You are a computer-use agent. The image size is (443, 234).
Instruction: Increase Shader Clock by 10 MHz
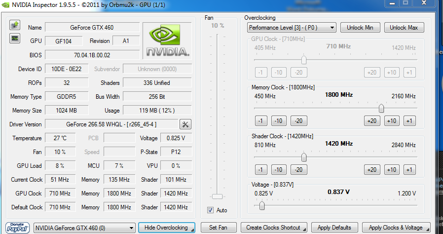[392, 169]
